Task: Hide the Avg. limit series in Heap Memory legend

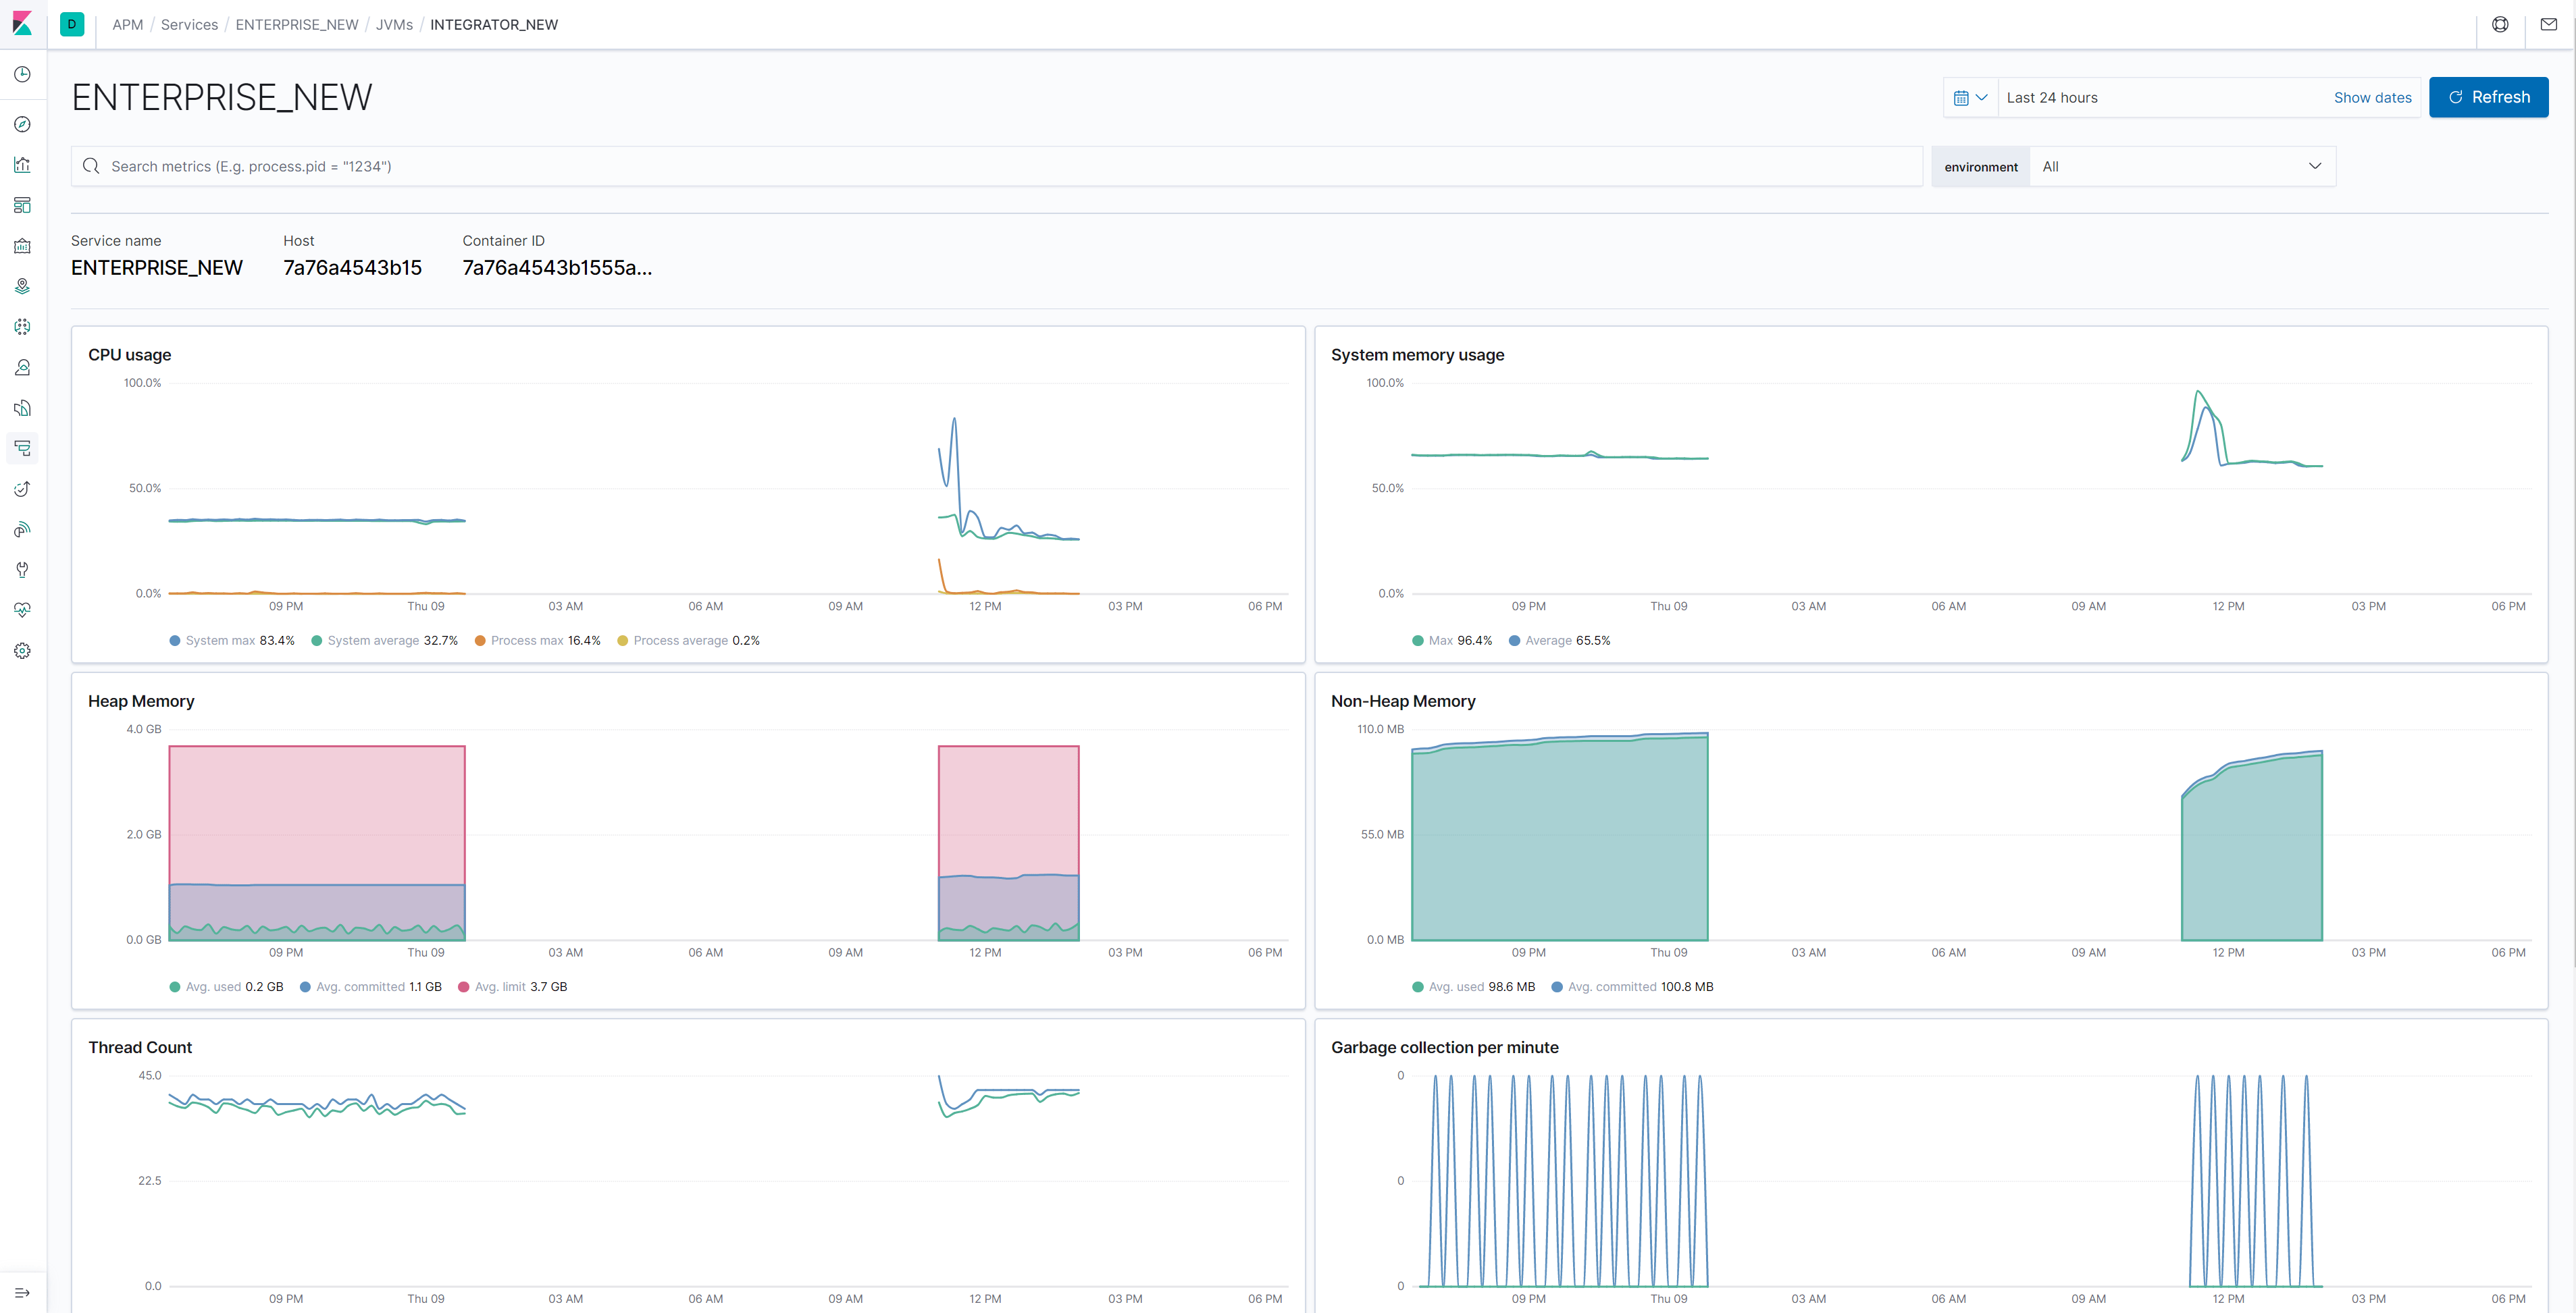Action: click(513, 986)
